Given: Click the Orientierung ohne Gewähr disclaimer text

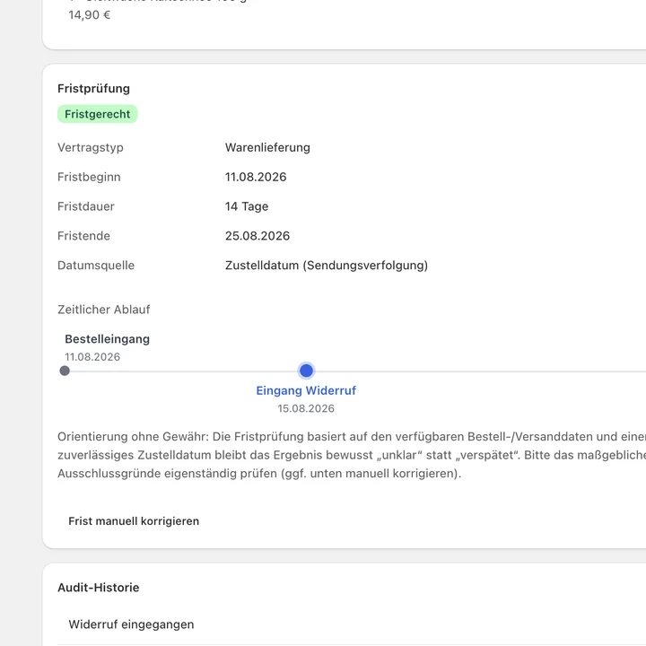Looking at the screenshot, I should [352, 455].
